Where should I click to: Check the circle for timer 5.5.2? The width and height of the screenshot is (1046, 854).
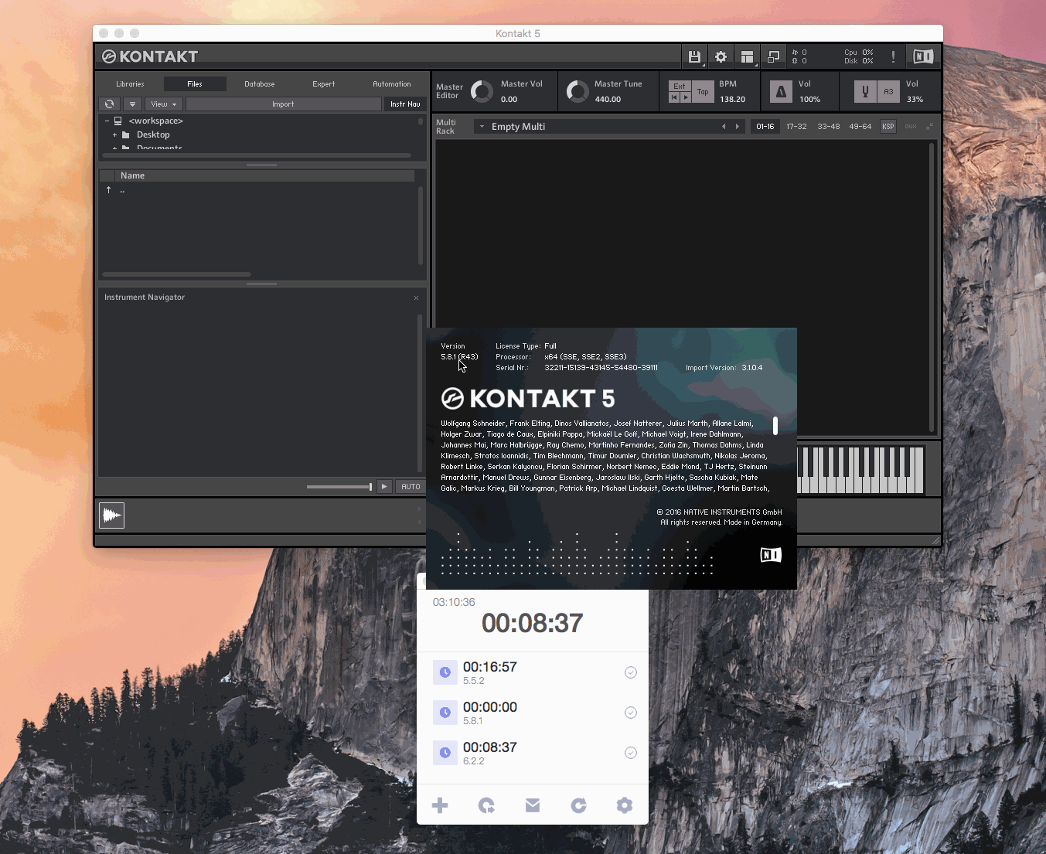[x=631, y=672]
